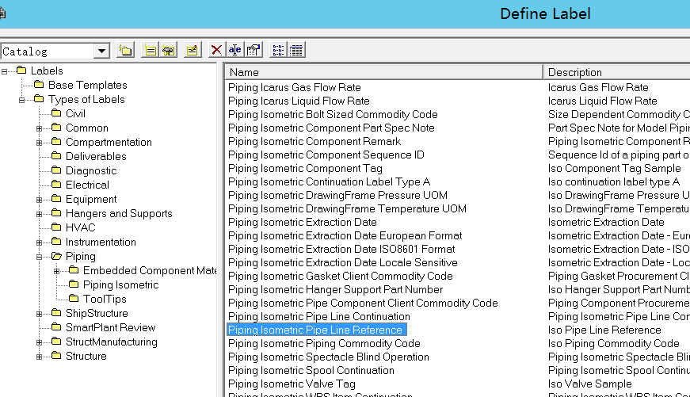Select 'Piping Isometric Component Tag' row
Viewport: 690px width, 397px height.
(305, 168)
